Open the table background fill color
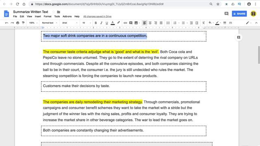This screenshot has width=260, height=146. click(x=210, y=23)
